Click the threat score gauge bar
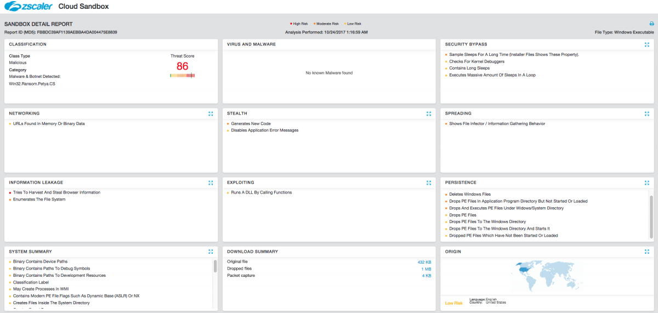This screenshot has width=658, height=313. (x=183, y=76)
